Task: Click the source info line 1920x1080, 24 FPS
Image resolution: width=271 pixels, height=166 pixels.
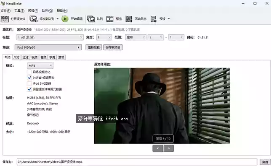Action: (x=87, y=30)
